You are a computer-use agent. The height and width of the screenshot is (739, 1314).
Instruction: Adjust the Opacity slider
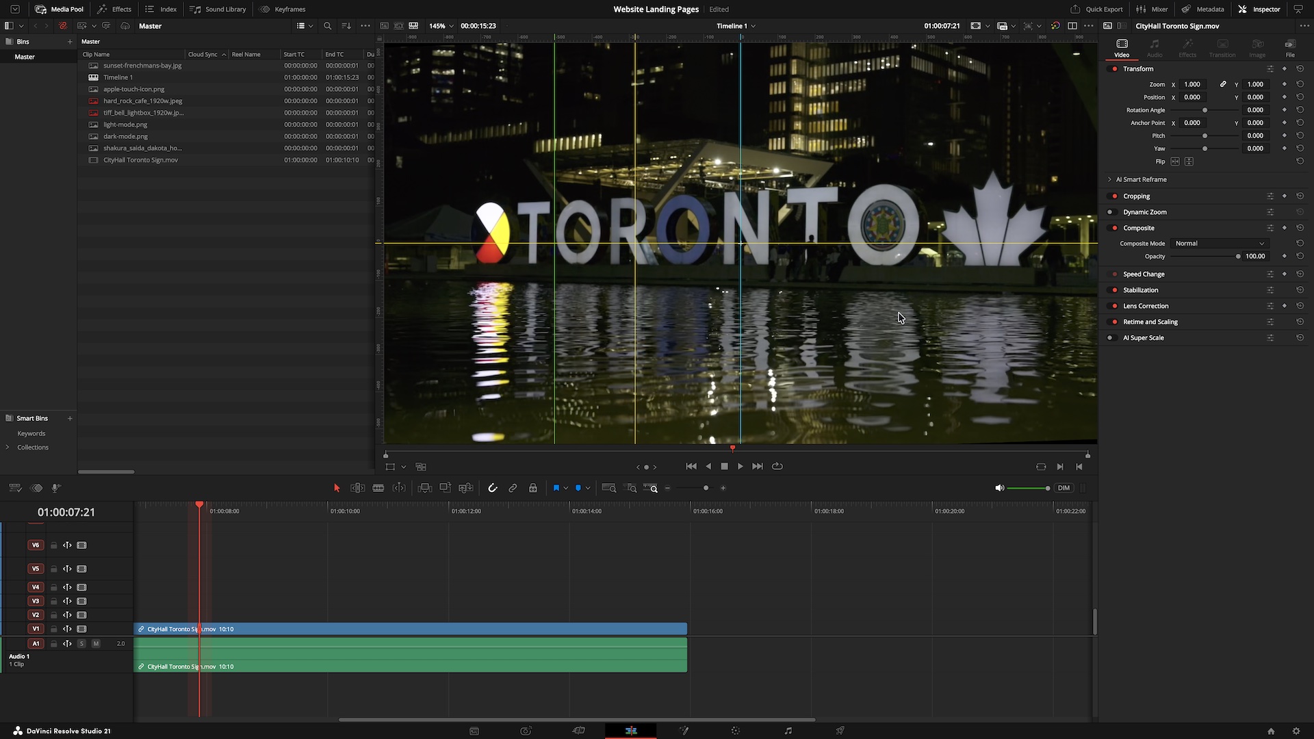[1204, 257]
